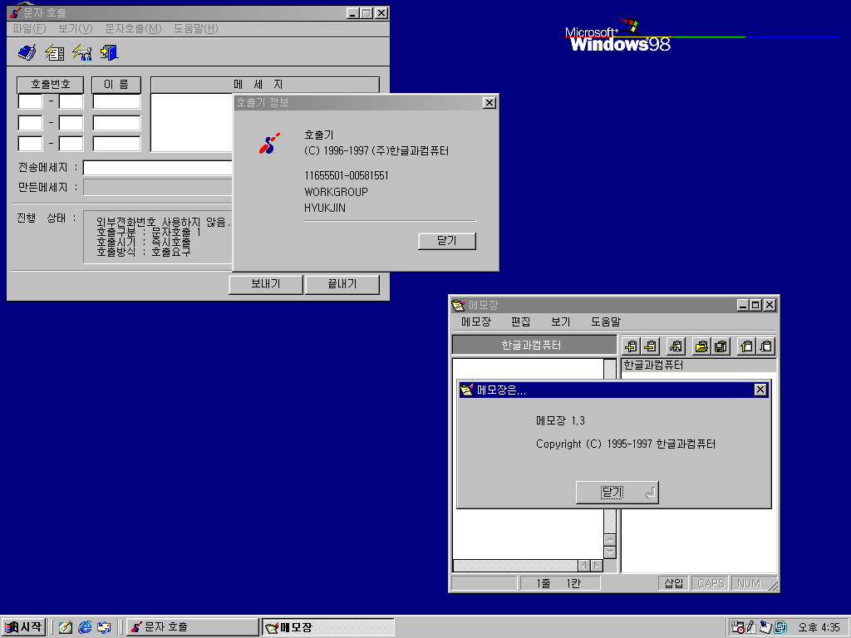851x638 pixels.
Task: Click the scheduler tray icon with red clock
Action: click(737, 627)
